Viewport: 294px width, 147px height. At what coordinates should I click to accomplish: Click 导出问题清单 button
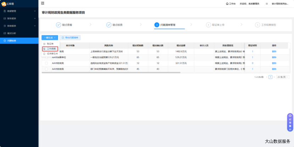tap(70, 37)
